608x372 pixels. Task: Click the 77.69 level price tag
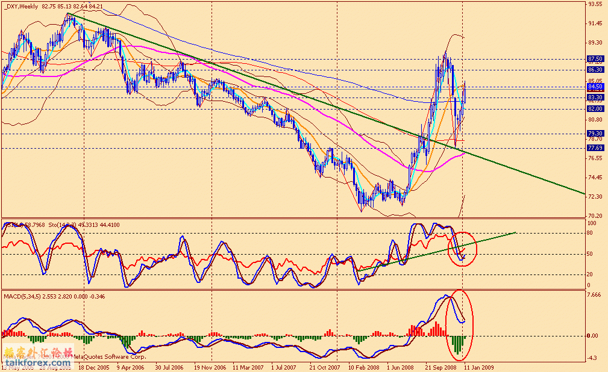(x=595, y=148)
